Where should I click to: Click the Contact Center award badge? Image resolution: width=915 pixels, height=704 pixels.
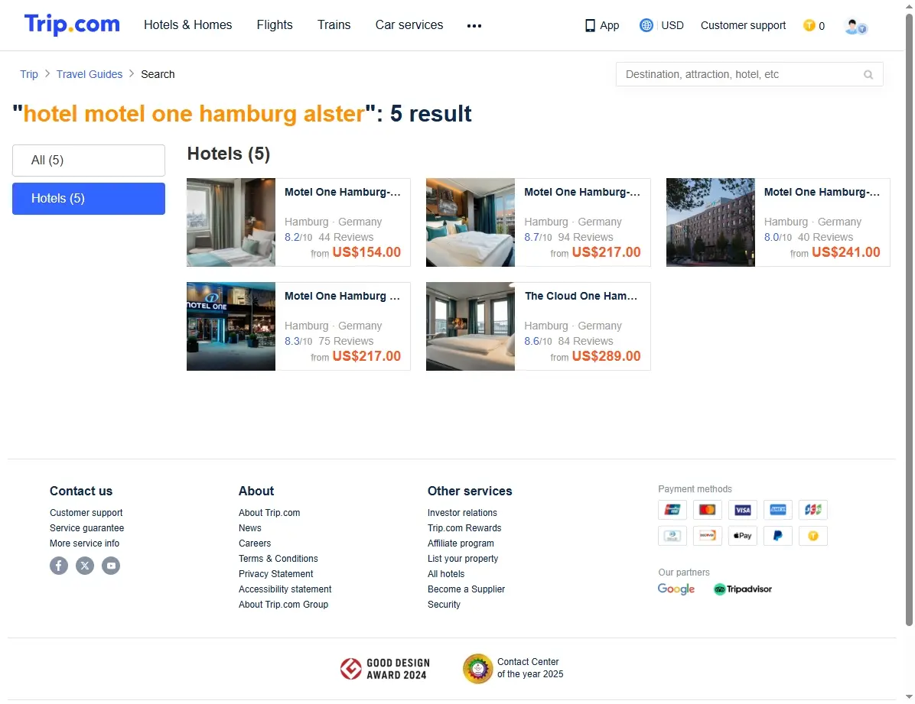(x=513, y=668)
